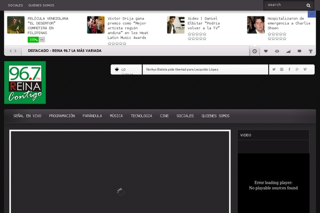Screen dimensions: 320x213
Task: Click the DESTACADO Reina 96.7 heading
Action: coord(65,51)
